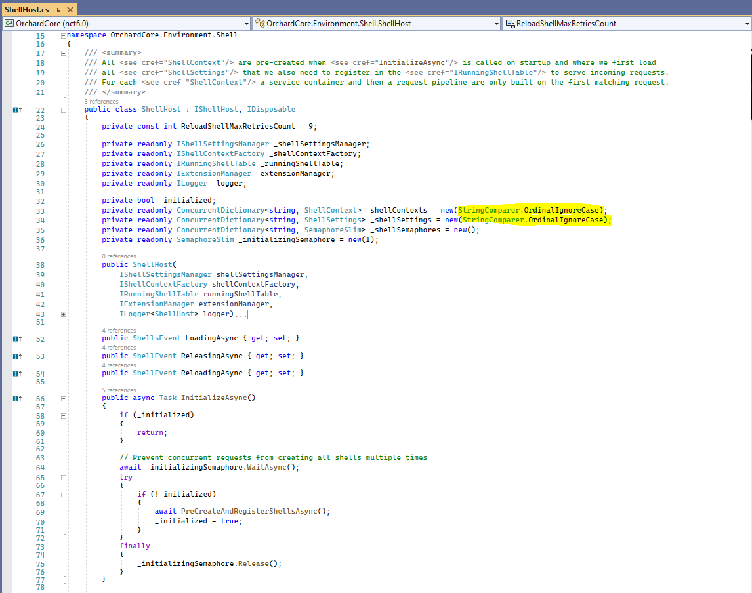Click IExtensionManager type at line 29
The image size is (752, 593).
click(x=214, y=174)
